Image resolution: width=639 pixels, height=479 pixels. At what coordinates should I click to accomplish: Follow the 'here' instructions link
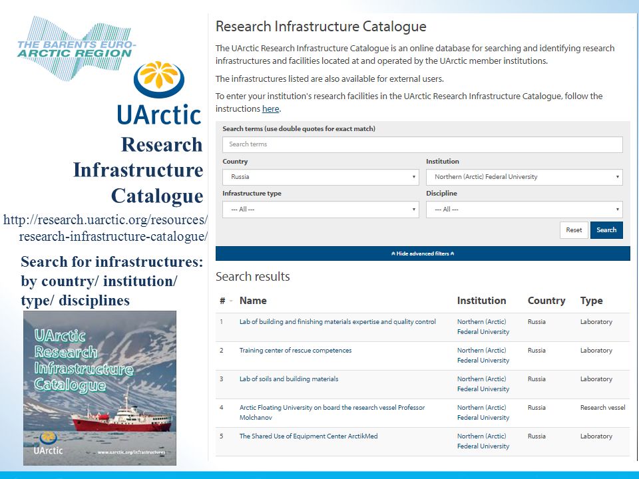coord(271,109)
